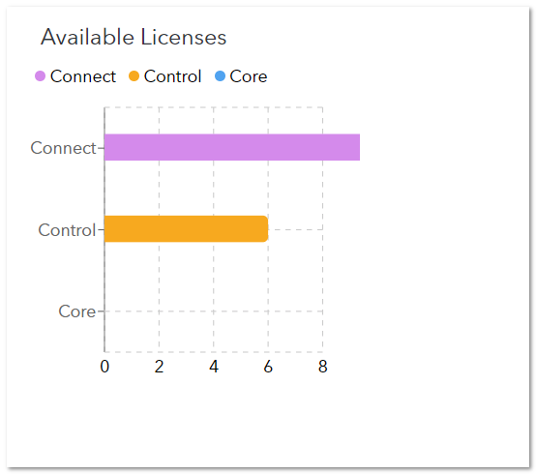Click the blue Core legend dot
Viewport: 536px width, 474px height.
(220, 75)
